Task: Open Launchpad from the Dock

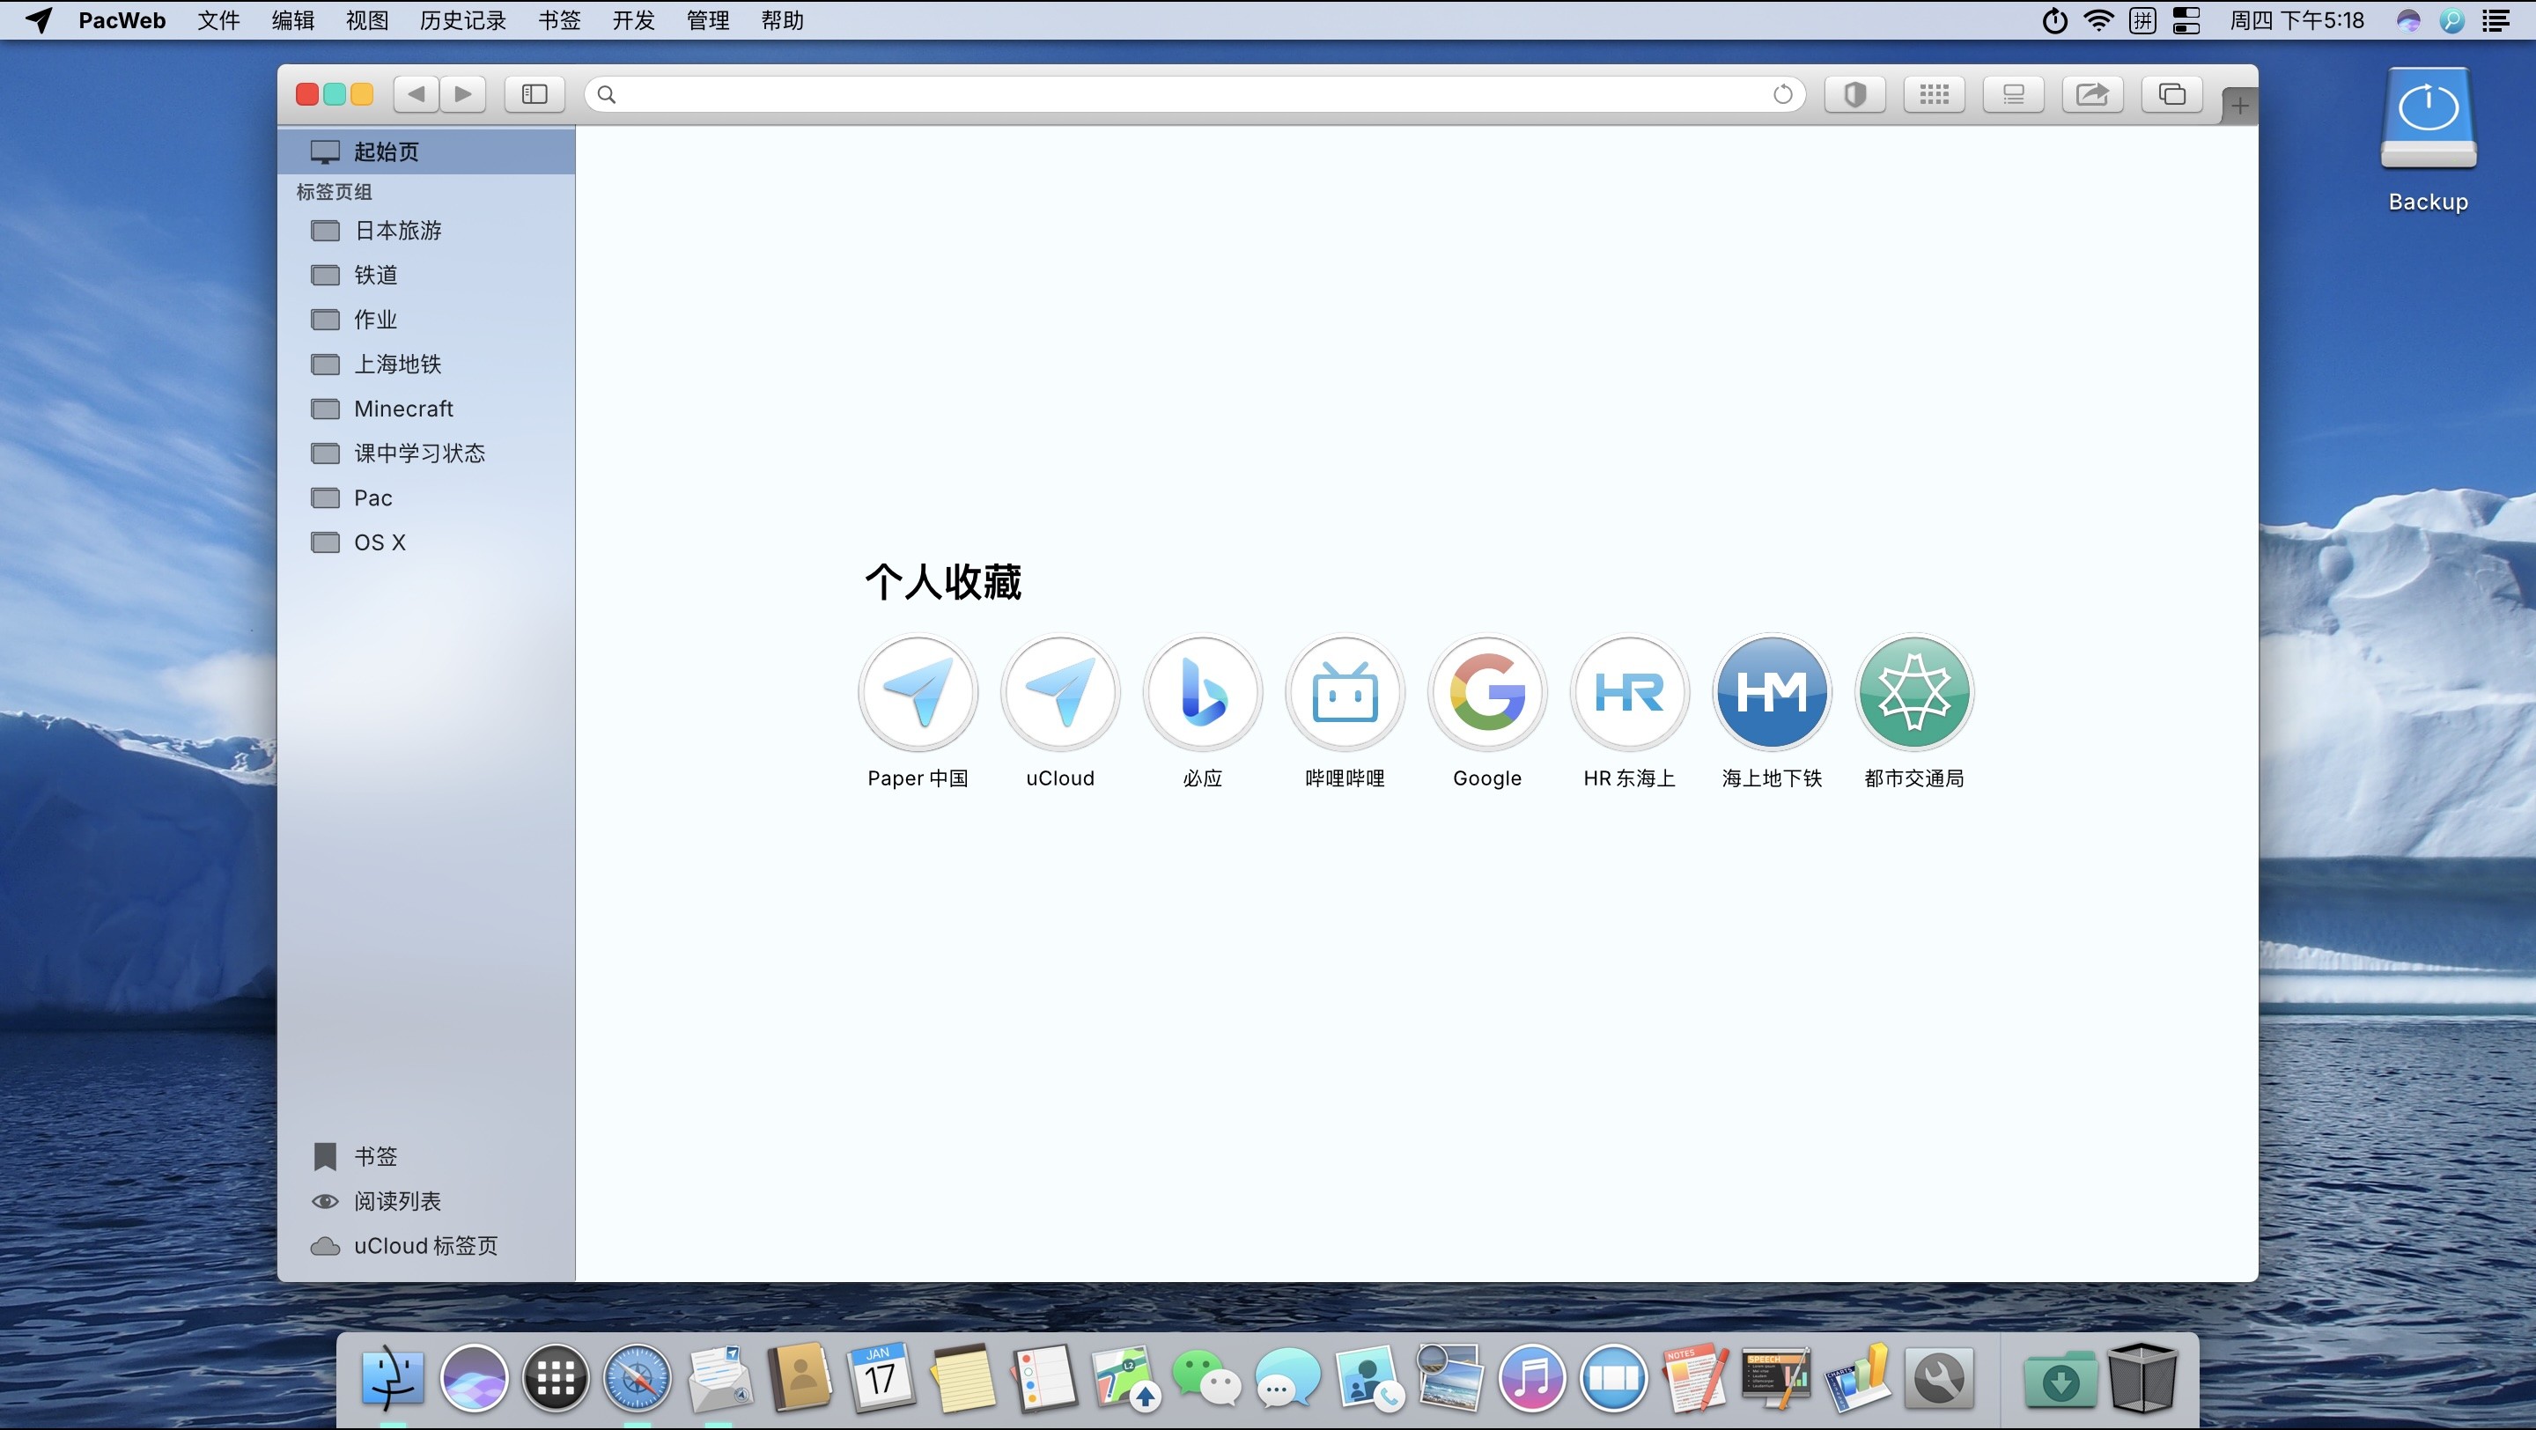Action: point(556,1378)
